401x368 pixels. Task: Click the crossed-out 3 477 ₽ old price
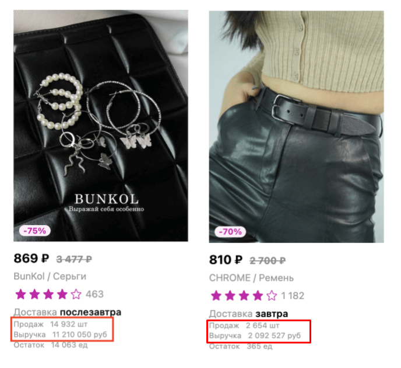coord(74,259)
